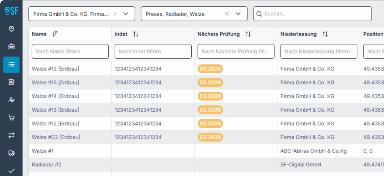This screenshot has width=384, height=176.
Task: Click the Suchen search field
Action: (x=315, y=14)
